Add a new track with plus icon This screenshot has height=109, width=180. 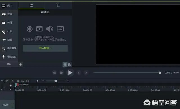tap(11, 86)
